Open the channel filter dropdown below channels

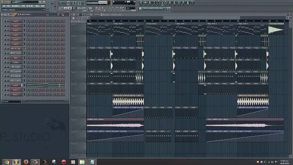click(11, 101)
